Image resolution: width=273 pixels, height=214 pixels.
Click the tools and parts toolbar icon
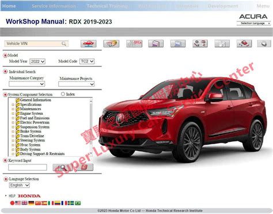point(200,44)
